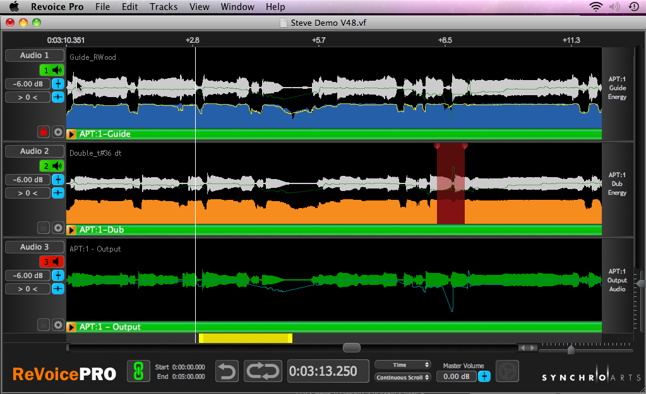Unmute Audio 3 with the red speaker button

tap(52, 262)
